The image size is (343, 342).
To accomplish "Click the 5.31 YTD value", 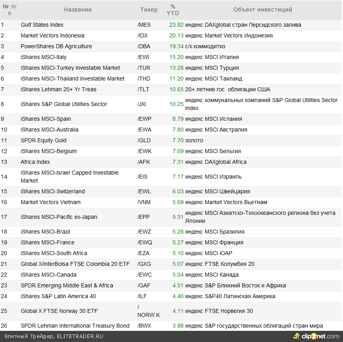I will pyautogui.click(x=178, y=217).
